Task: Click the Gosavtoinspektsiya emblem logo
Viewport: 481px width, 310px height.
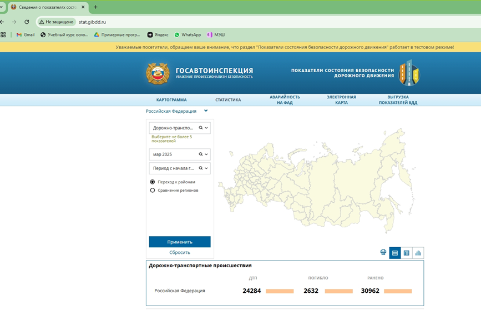Action: point(158,74)
